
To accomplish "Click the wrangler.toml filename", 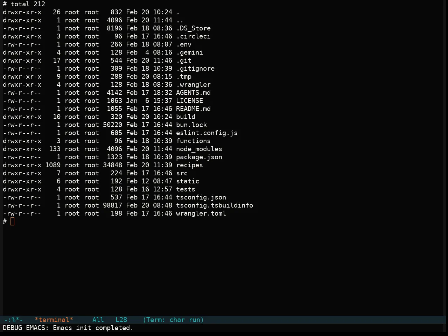I will [201, 213].
